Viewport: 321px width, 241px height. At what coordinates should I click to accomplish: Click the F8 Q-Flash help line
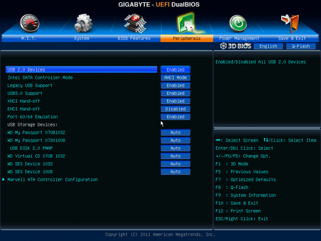tap(232, 187)
